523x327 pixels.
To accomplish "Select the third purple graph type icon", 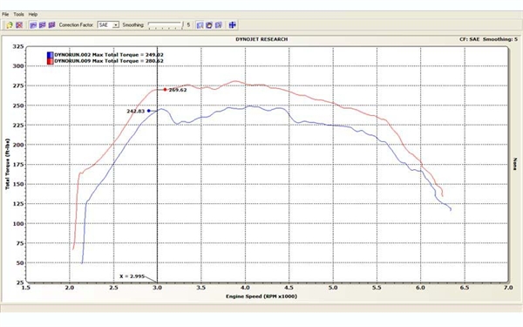I will click(51, 25).
